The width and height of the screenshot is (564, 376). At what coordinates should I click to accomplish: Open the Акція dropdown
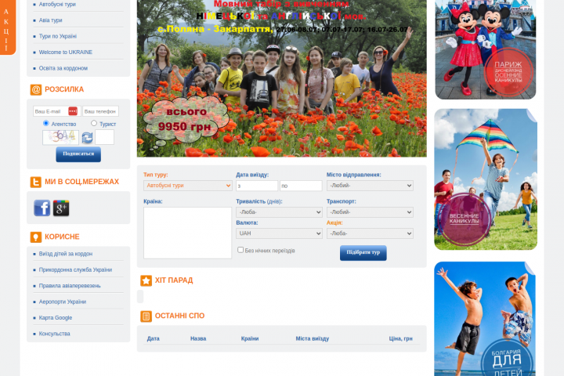(x=370, y=233)
